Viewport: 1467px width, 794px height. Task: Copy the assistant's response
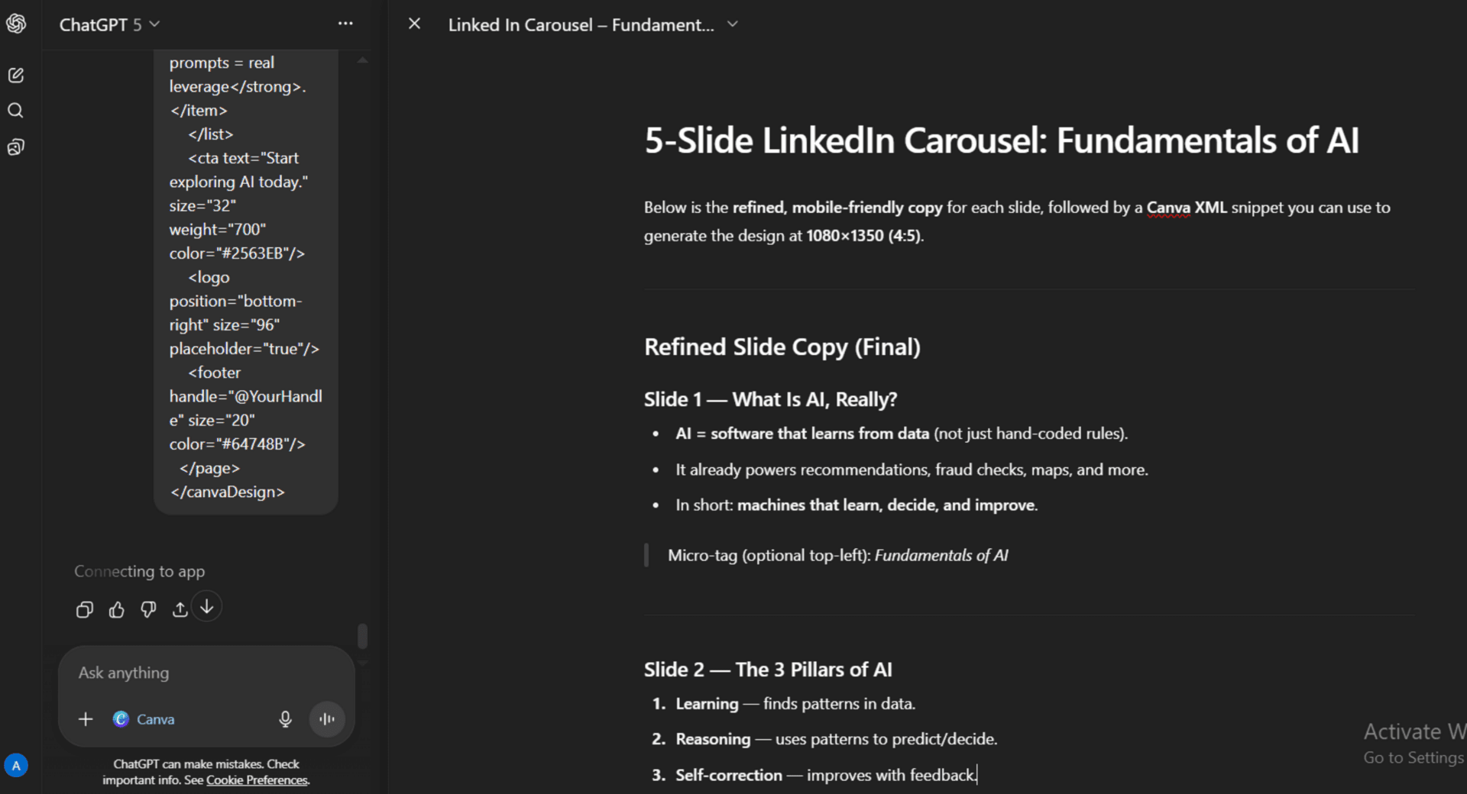pos(84,608)
